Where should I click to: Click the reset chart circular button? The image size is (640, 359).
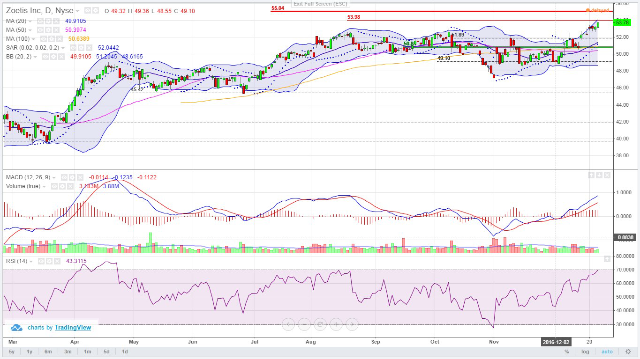(320, 324)
